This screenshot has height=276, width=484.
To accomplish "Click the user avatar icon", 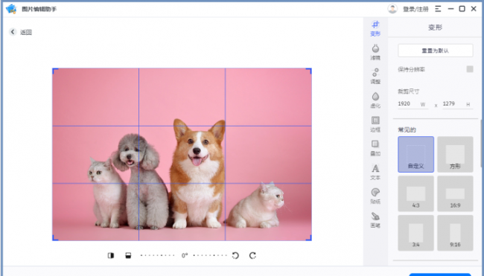I will pyautogui.click(x=392, y=9).
